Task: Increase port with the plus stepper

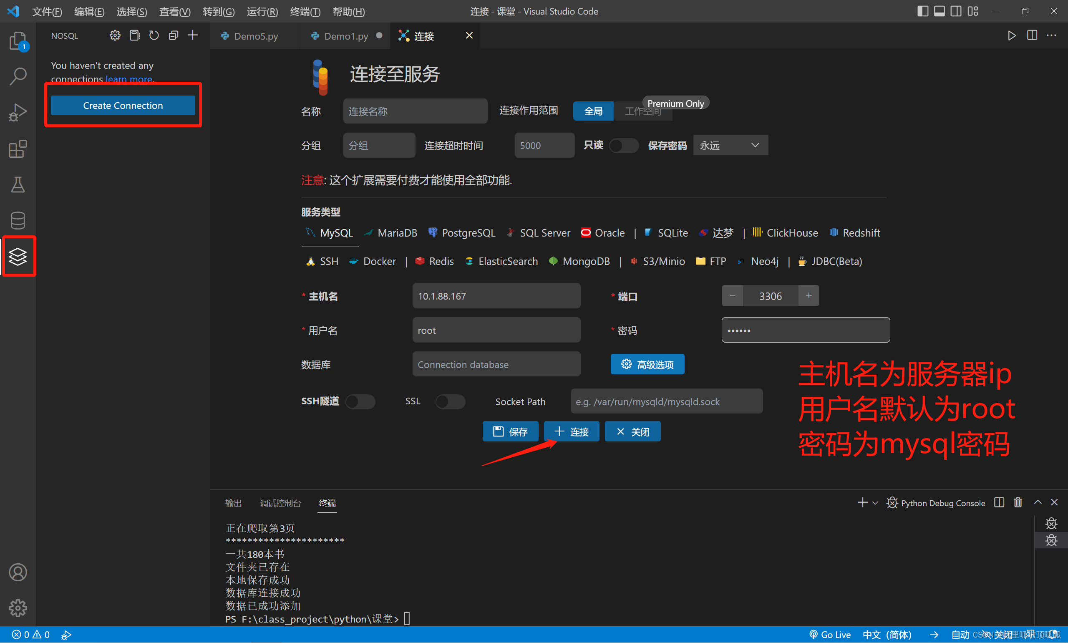Action: [808, 296]
